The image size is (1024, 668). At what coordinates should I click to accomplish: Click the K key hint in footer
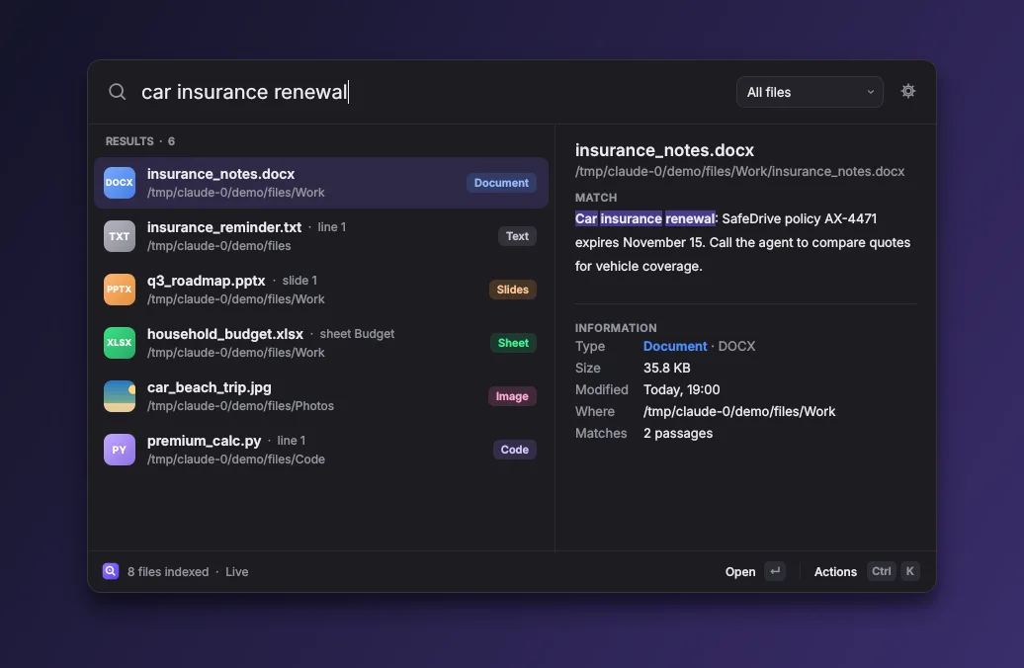point(909,571)
